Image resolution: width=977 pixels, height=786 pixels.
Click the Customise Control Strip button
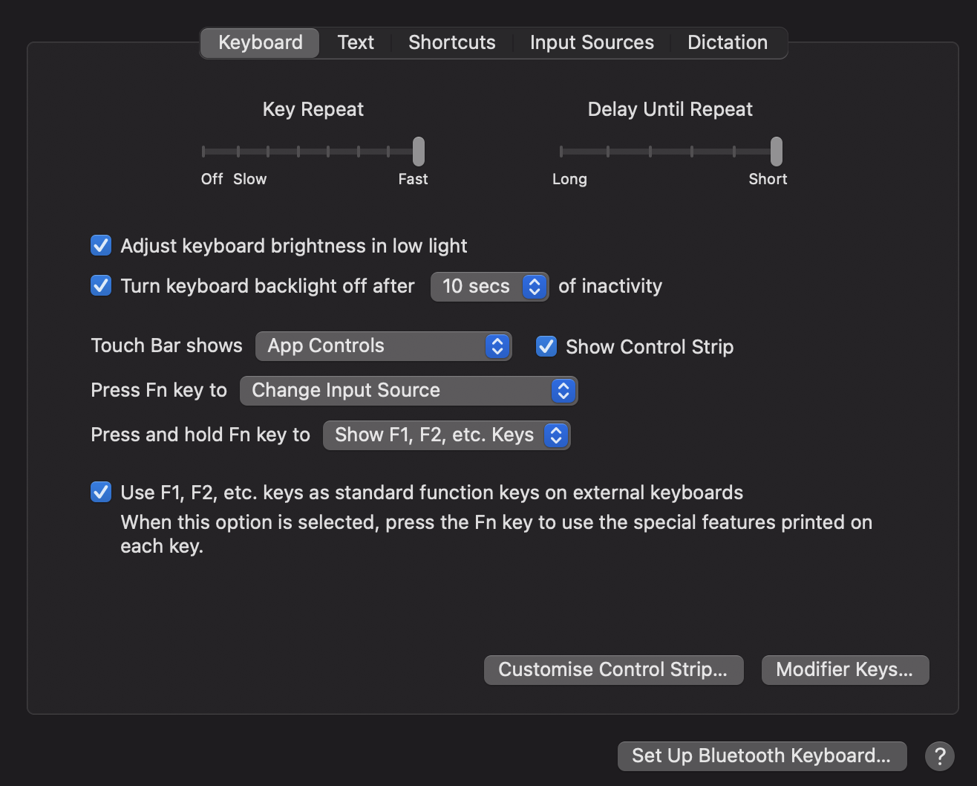click(x=613, y=669)
